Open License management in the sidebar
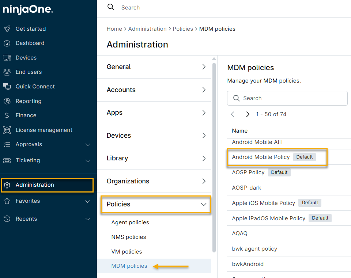The image size is (351, 278). click(44, 130)
